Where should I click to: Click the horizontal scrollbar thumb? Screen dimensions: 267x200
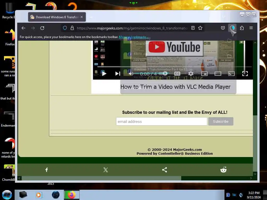pyautogui.click(x=101, y=178)
